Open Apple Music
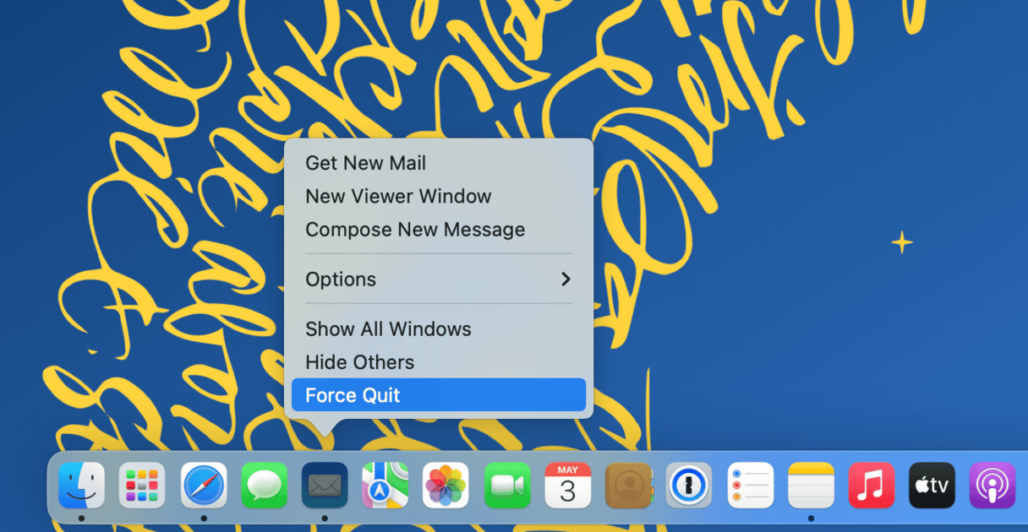This screenshot has height=532, width=1028. point(871,486)
